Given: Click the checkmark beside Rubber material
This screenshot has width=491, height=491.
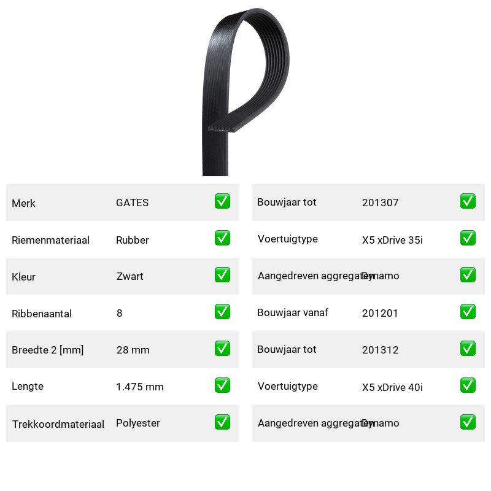Looking at the screenshot, I should coord(222,238).
